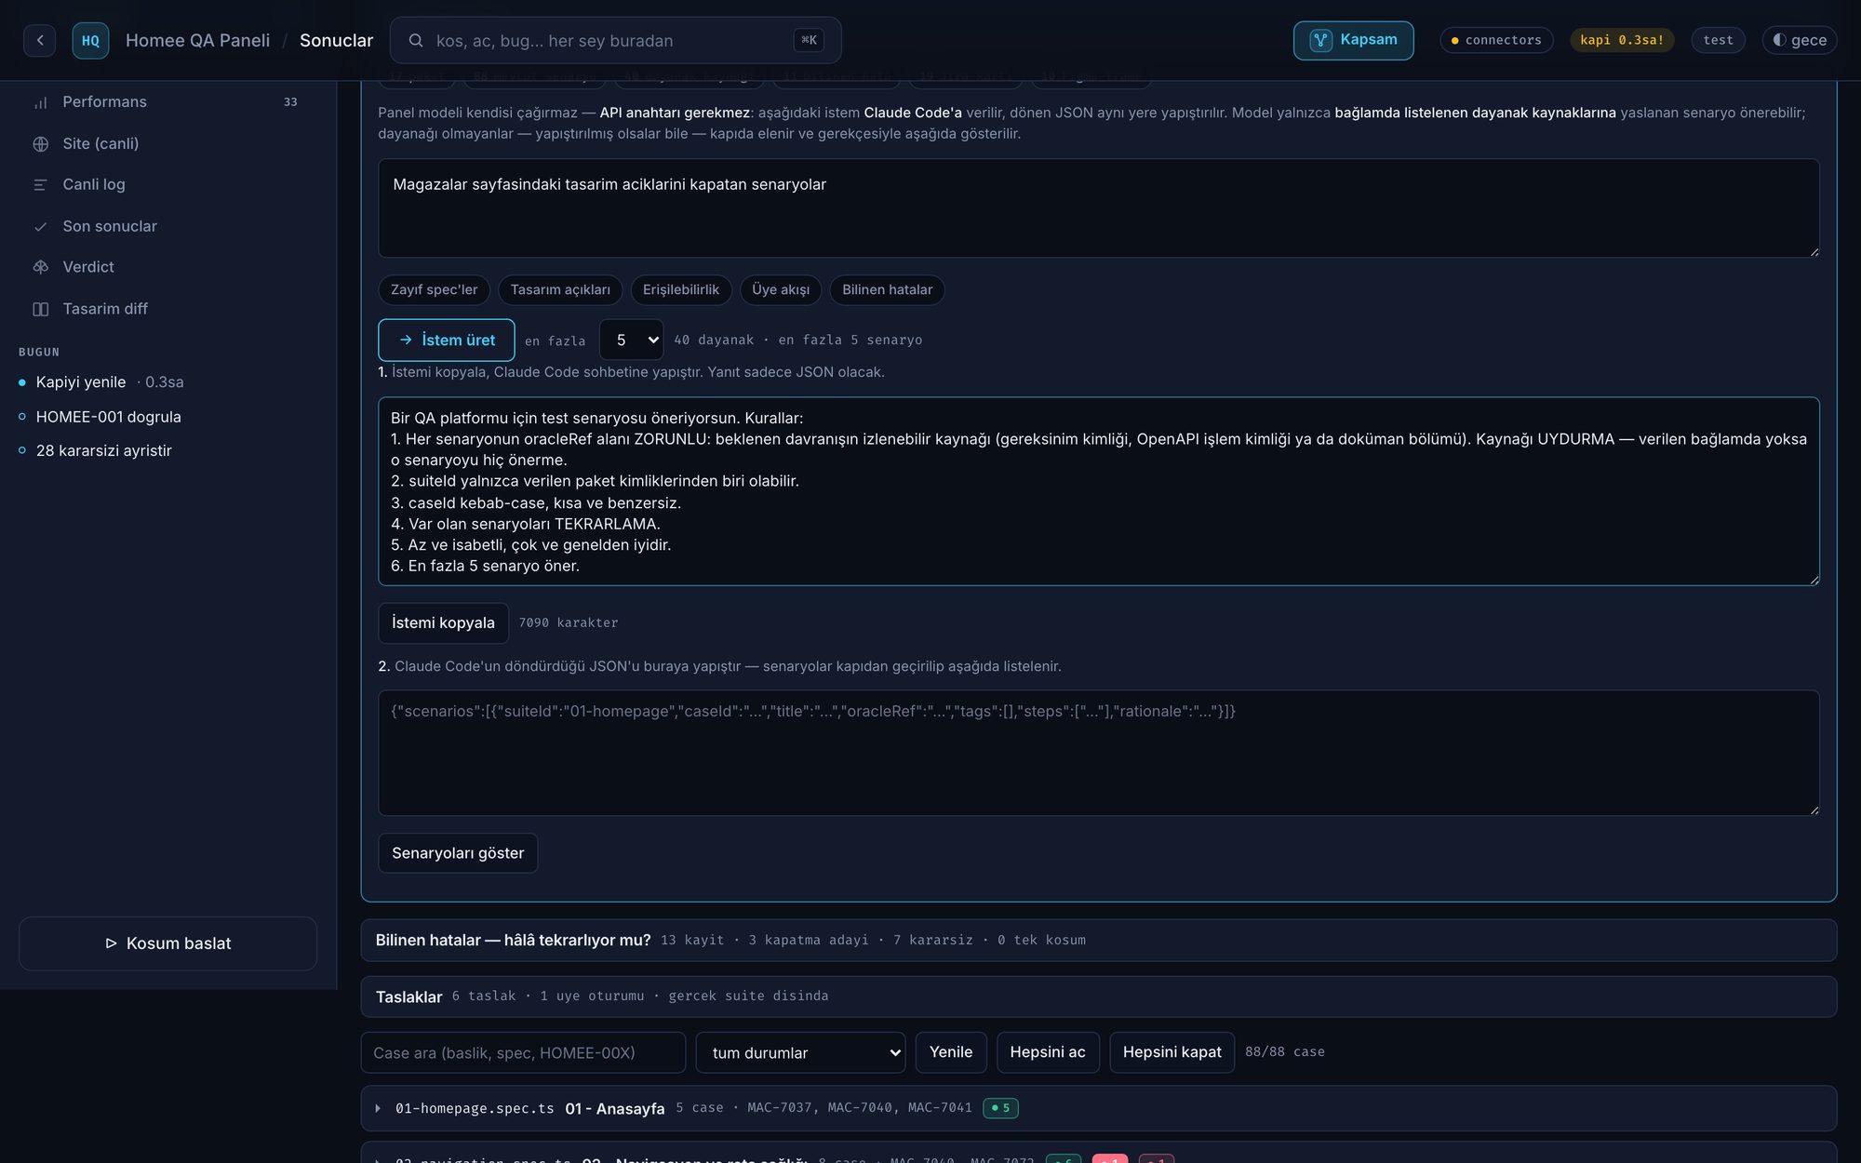This screenshot has width=1861, height=1163.
Task: Select the 'Erişilebilirlik' chip
Action: click(681, 289)
